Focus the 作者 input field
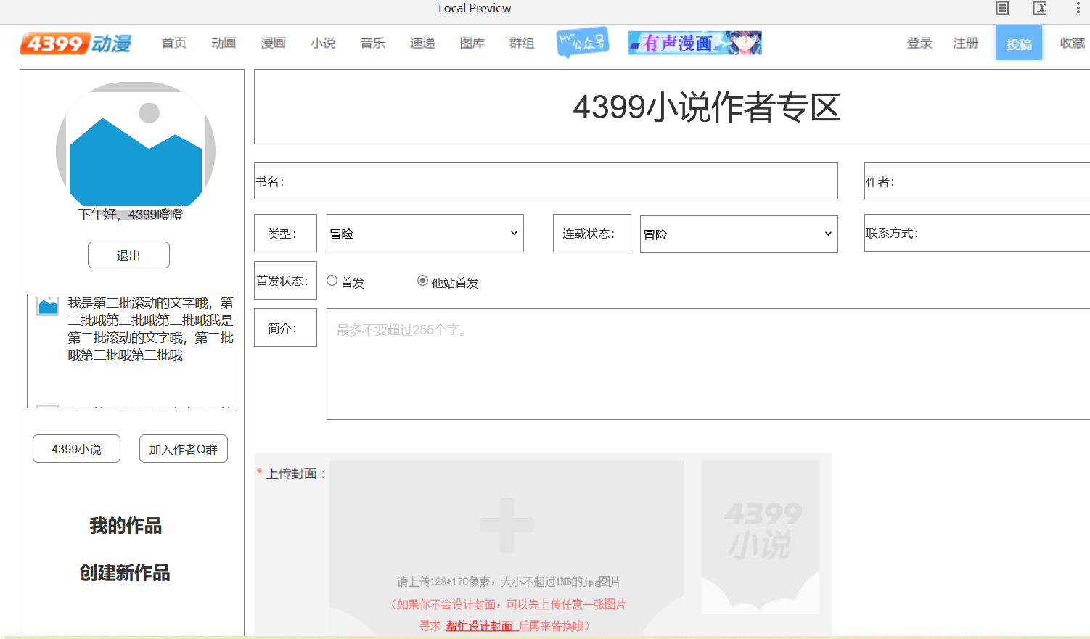The height and width of the screenshot is (639, 1090). click(977, 181)
